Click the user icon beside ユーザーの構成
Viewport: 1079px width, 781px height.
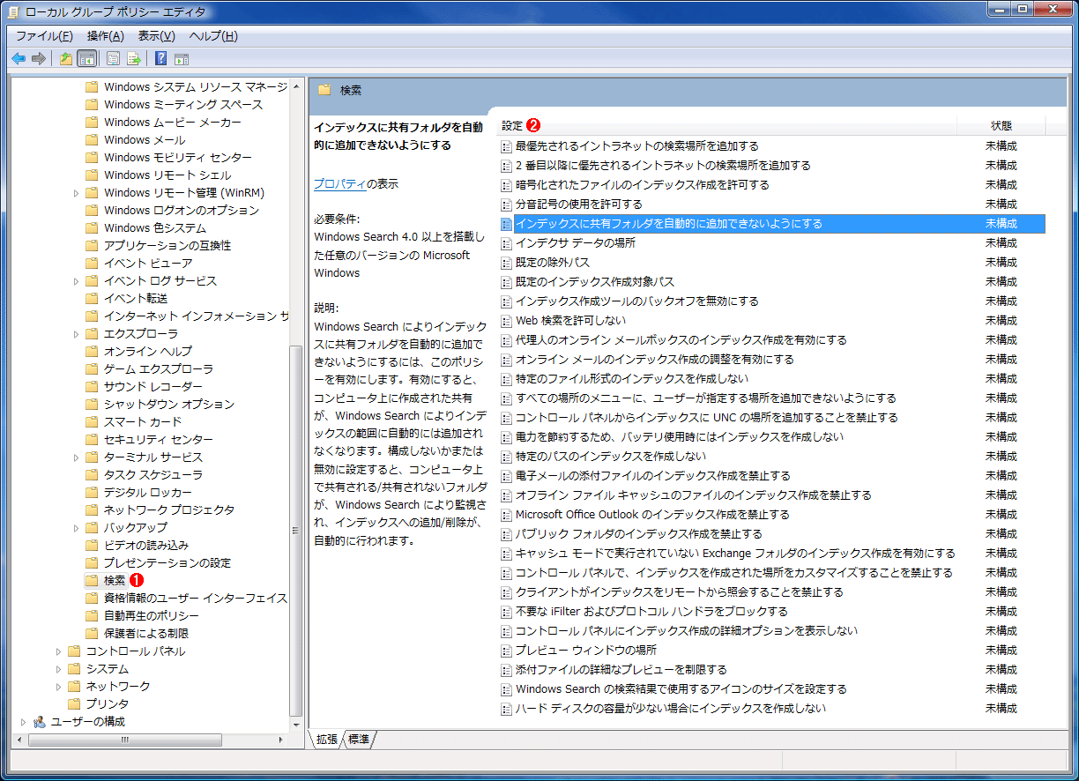40,721
